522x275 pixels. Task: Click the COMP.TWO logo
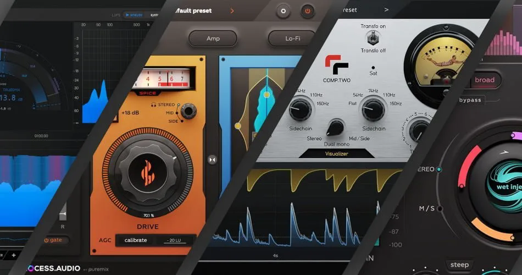coord(337,69)
